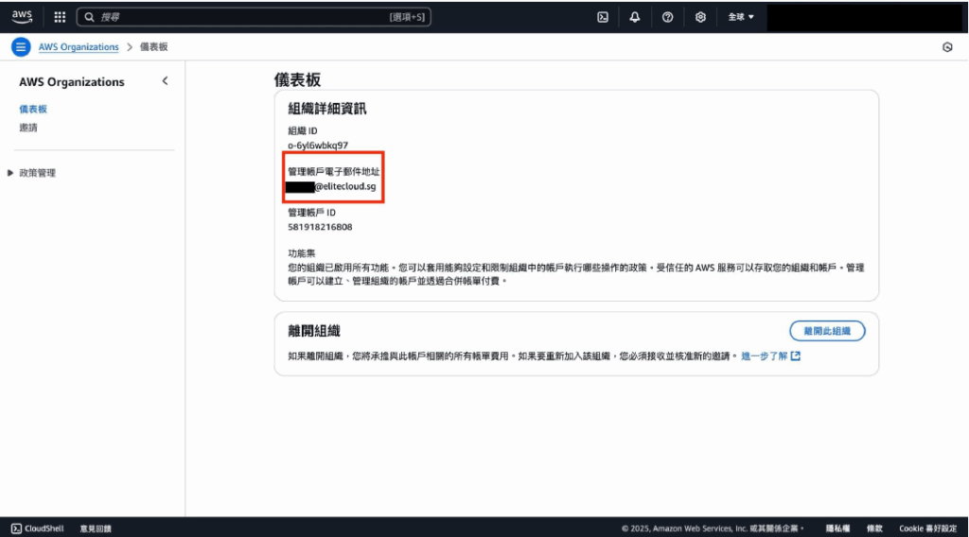Open the help question mark icon
This screenshot has height=537, width=969.
coord(668,17)
